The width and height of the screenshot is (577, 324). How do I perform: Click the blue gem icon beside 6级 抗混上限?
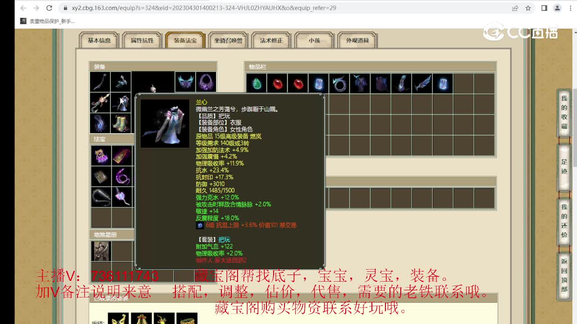coord(200,225)
